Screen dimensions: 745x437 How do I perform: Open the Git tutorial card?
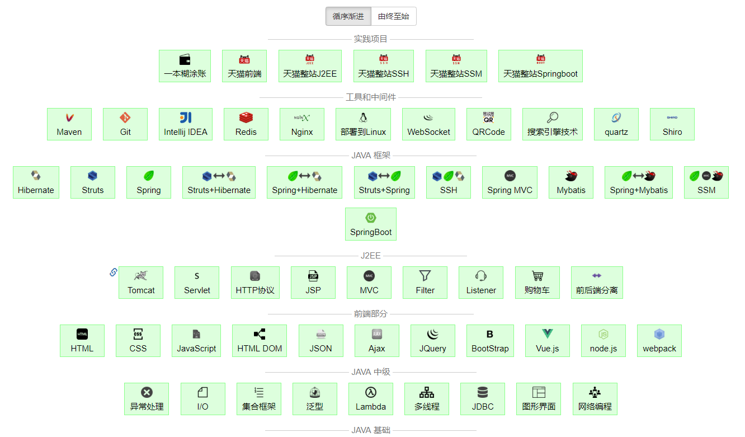[125, 124]
